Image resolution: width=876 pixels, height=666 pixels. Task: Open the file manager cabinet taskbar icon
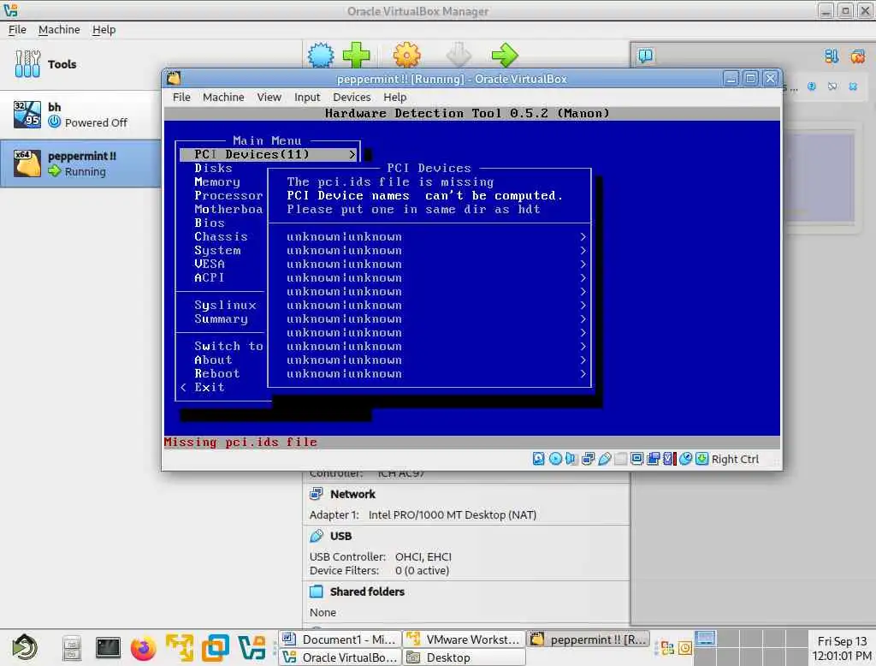click(x=72, y=648)
